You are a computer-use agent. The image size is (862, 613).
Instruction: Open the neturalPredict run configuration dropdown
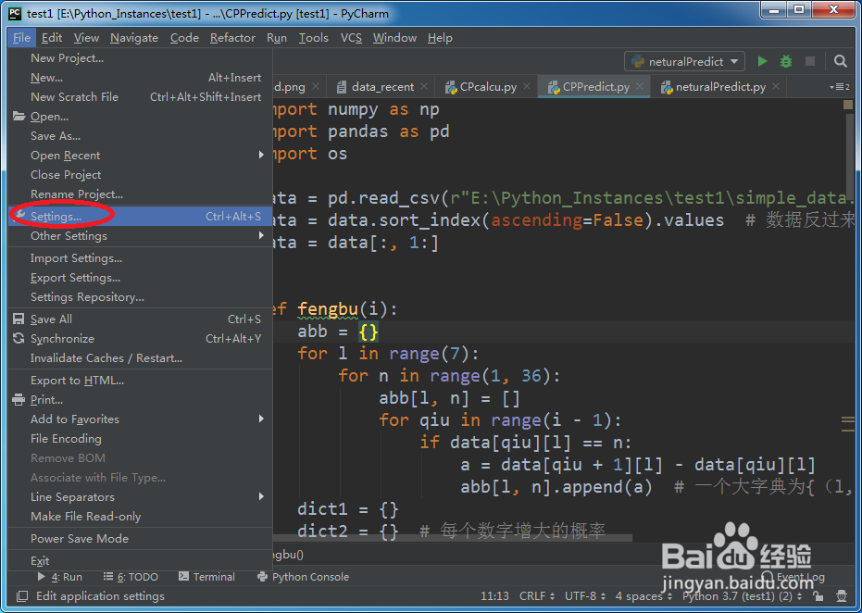click(684, 61)
